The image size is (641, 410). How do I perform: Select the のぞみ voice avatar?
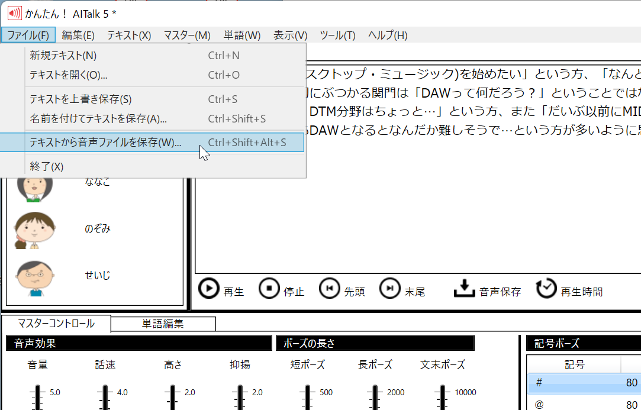[x=35, y=230]
